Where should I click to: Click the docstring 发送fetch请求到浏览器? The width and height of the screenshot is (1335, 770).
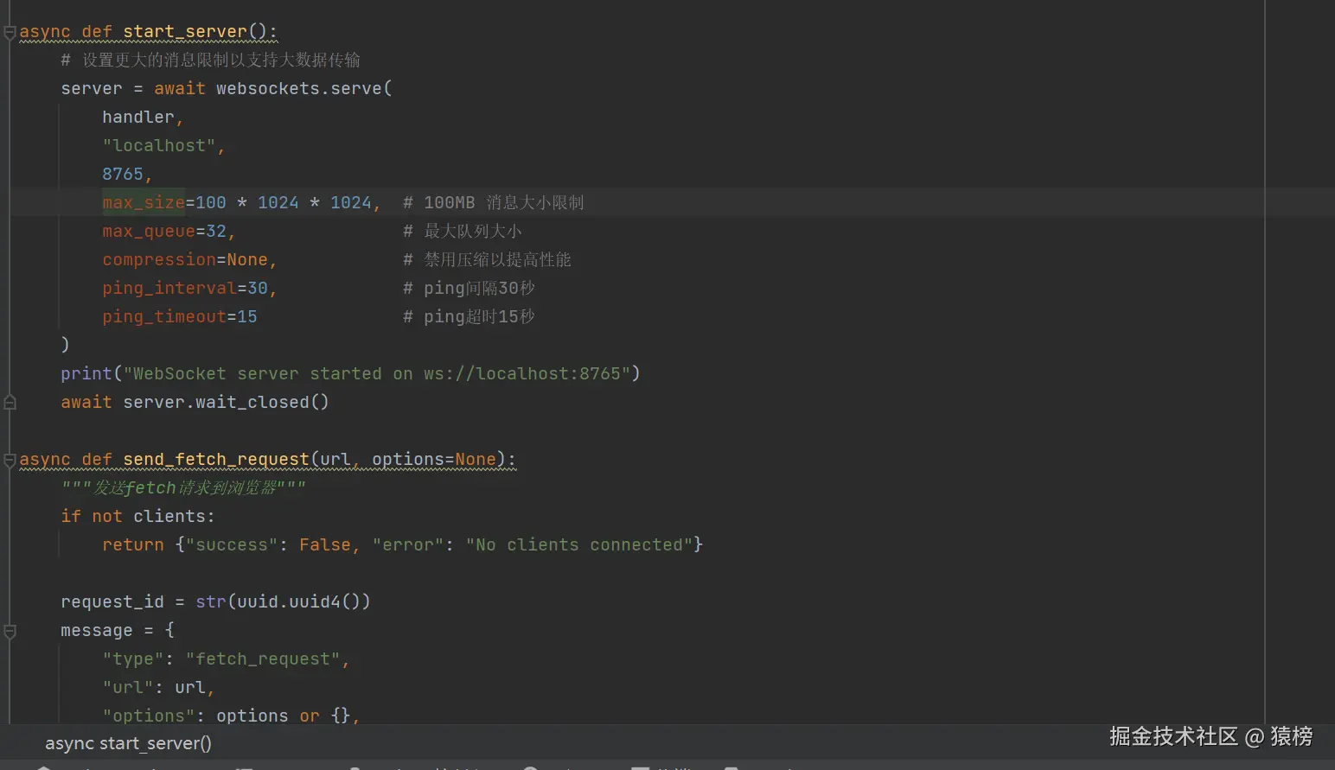[183, 487]
